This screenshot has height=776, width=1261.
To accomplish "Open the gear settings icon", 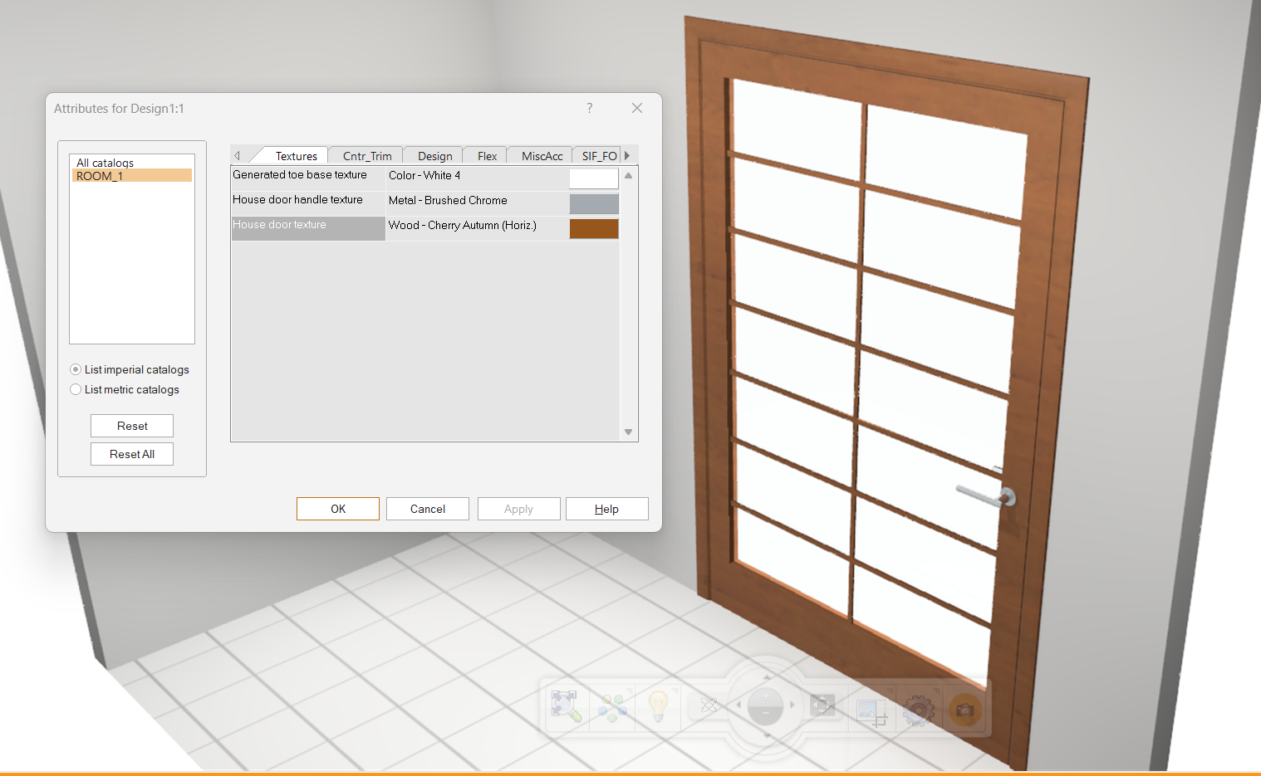I will coord(918,710).
